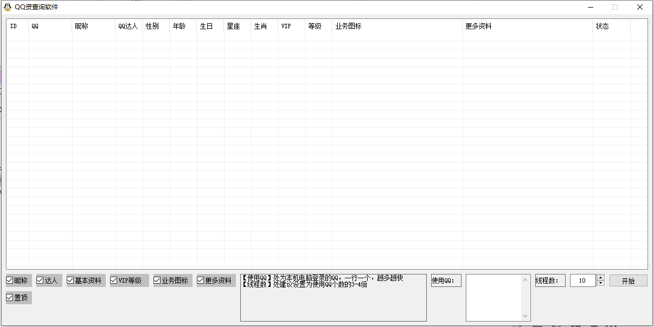
Task: Click the up arrow of the 使用QQ box scrollbar
Action: click(525, 279)
